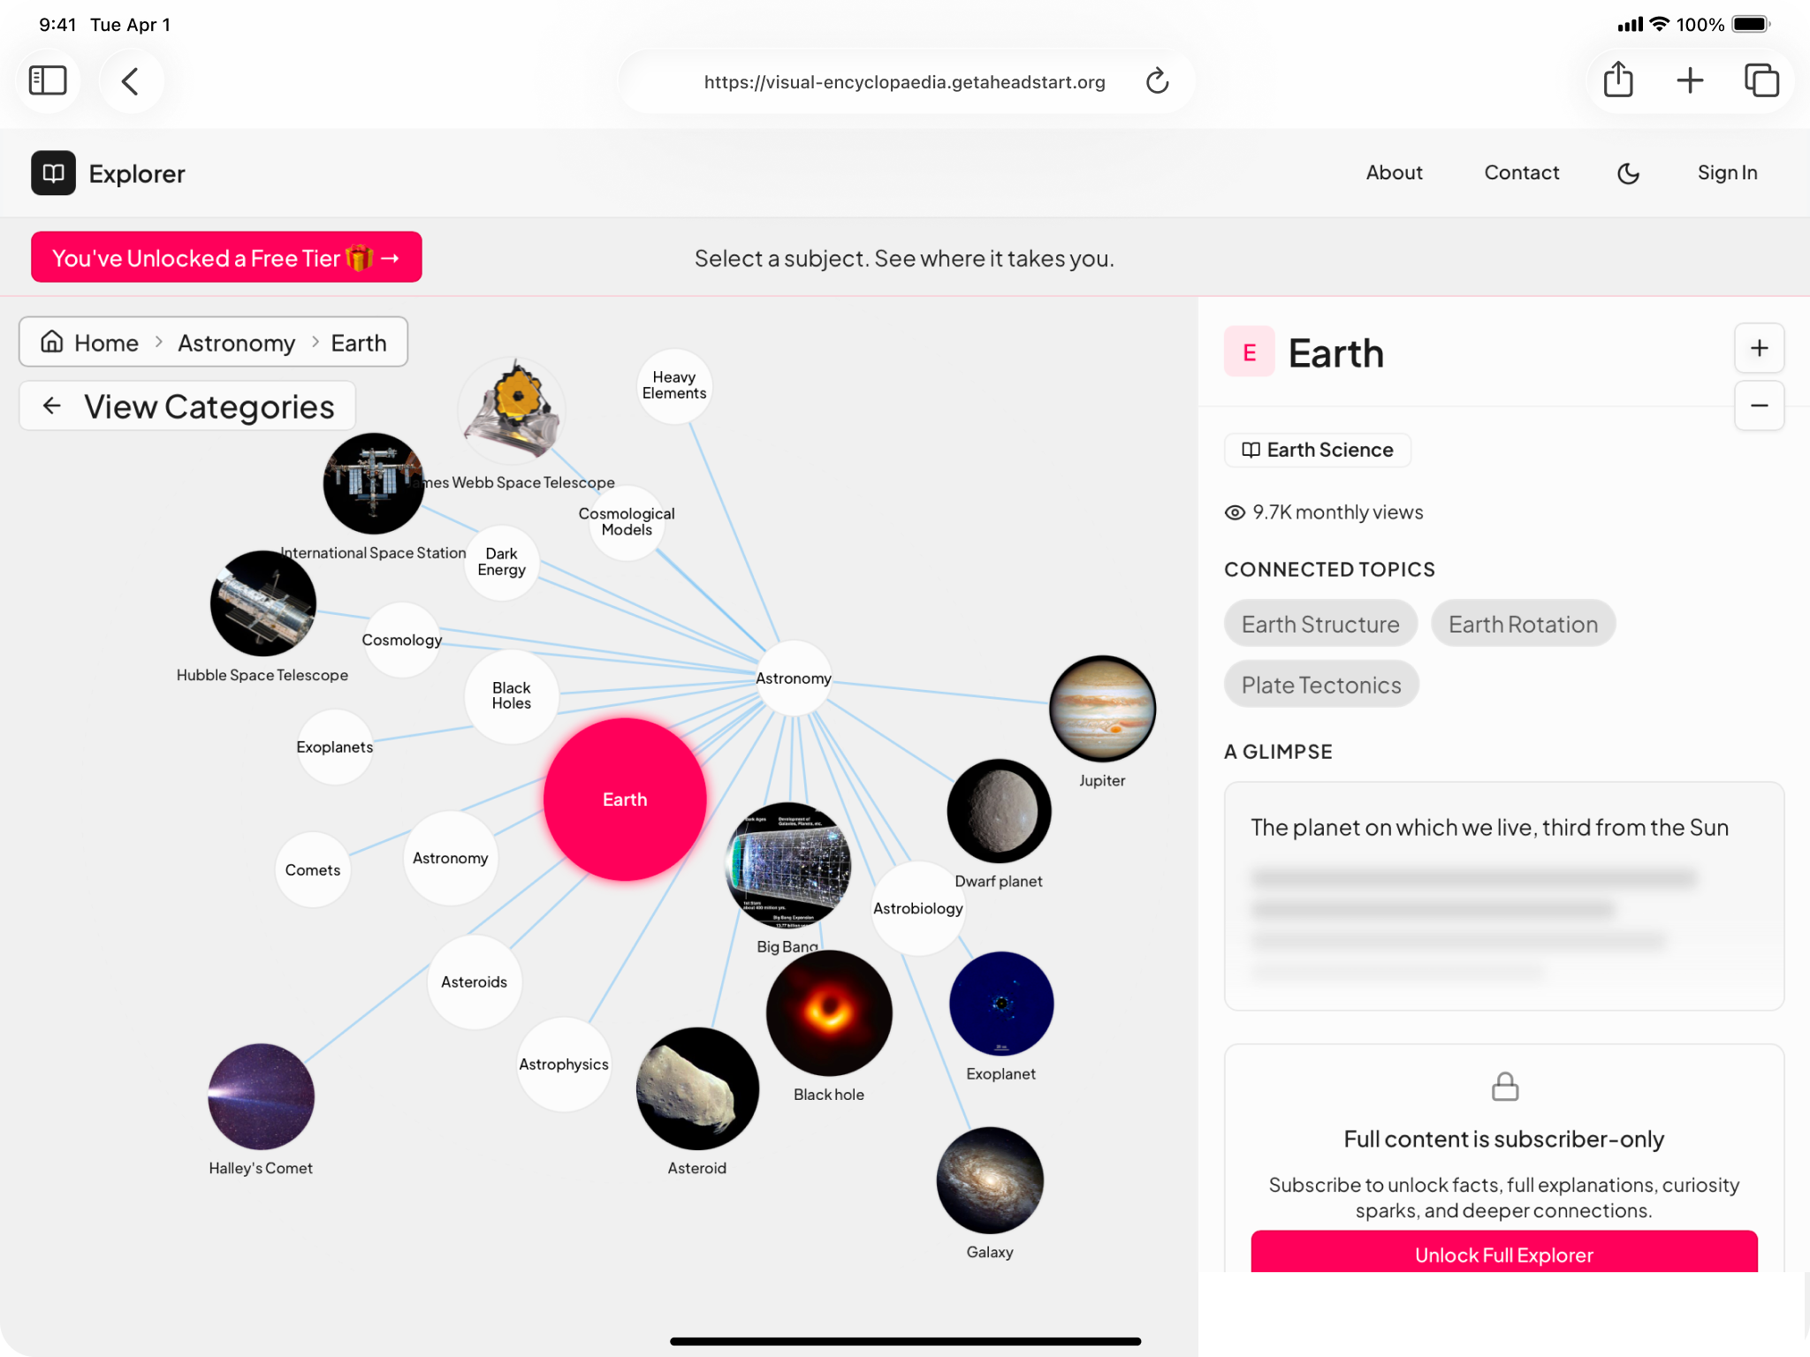This screenshot has height=1357, width=1810.
Task: Click the eye icon beside monthly views
Action: coord(1235,512)
